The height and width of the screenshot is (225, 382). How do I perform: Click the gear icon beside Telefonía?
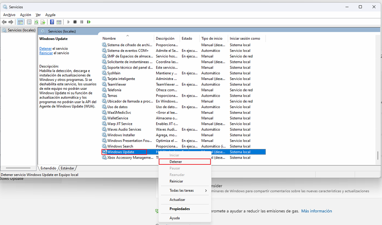tap(104, 90)
